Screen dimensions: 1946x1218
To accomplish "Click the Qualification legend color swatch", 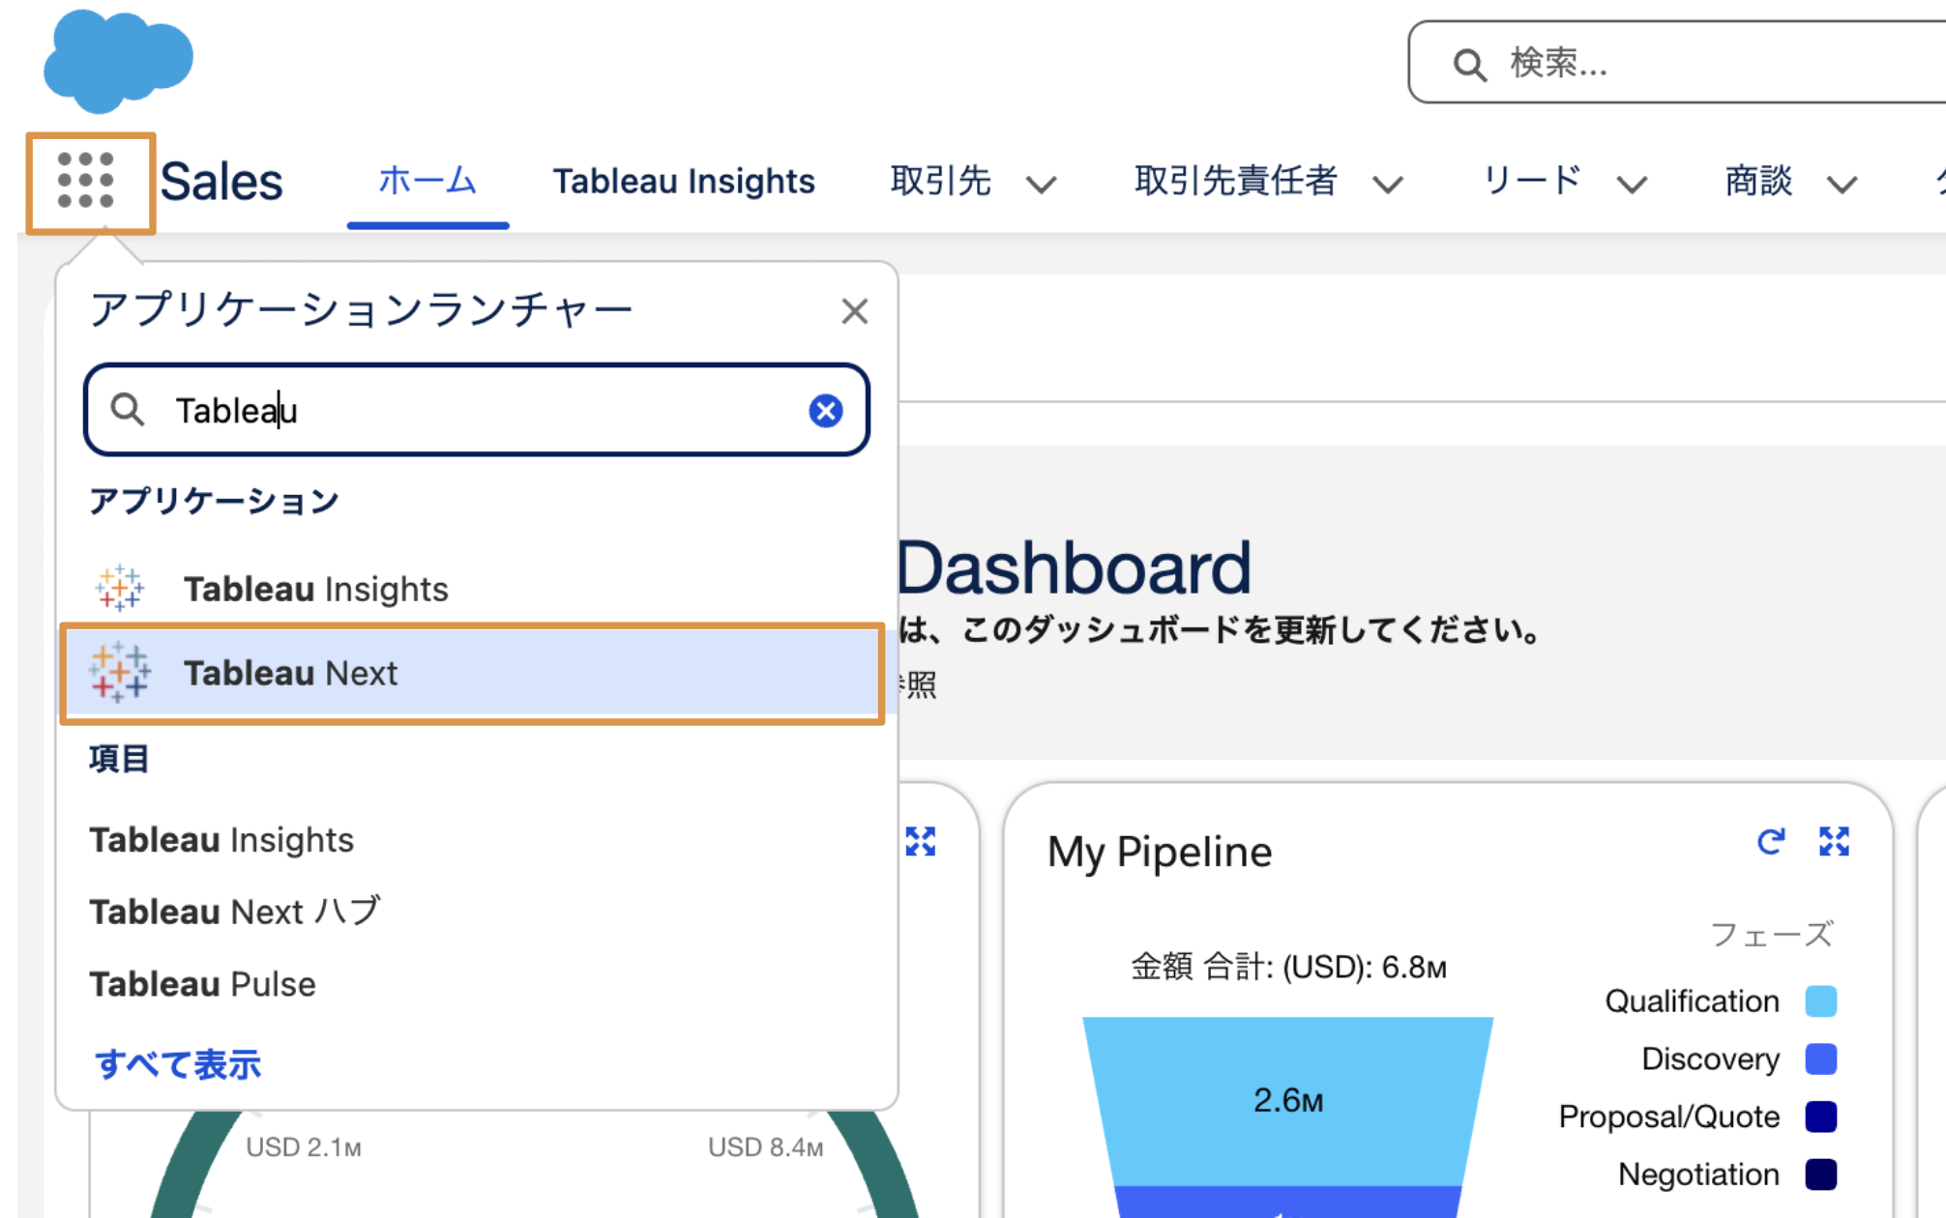I will click(x=1820, y=1001).
